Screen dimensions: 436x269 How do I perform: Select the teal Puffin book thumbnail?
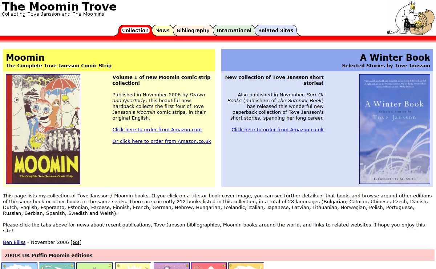point(57,266)
